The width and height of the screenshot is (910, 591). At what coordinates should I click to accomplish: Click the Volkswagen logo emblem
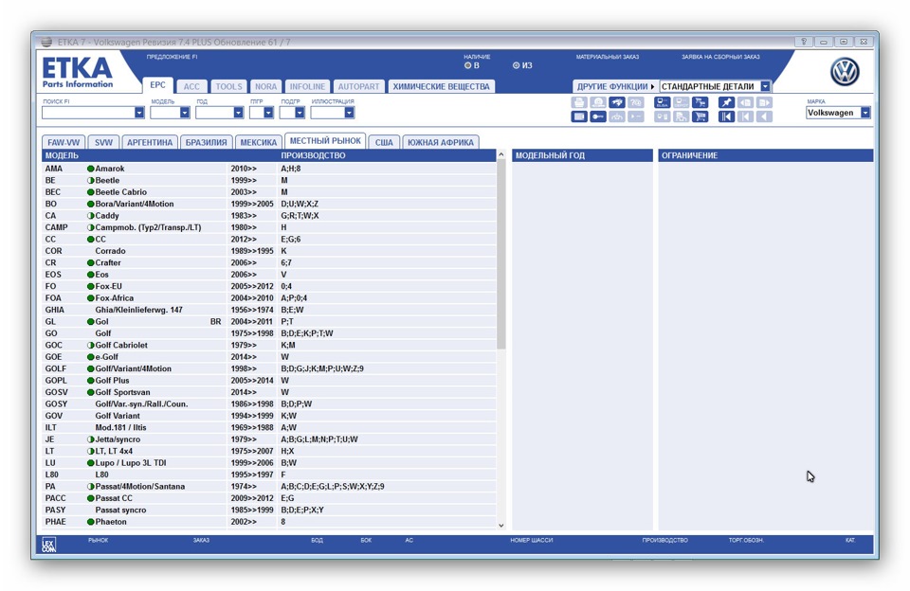click(845, 72)
